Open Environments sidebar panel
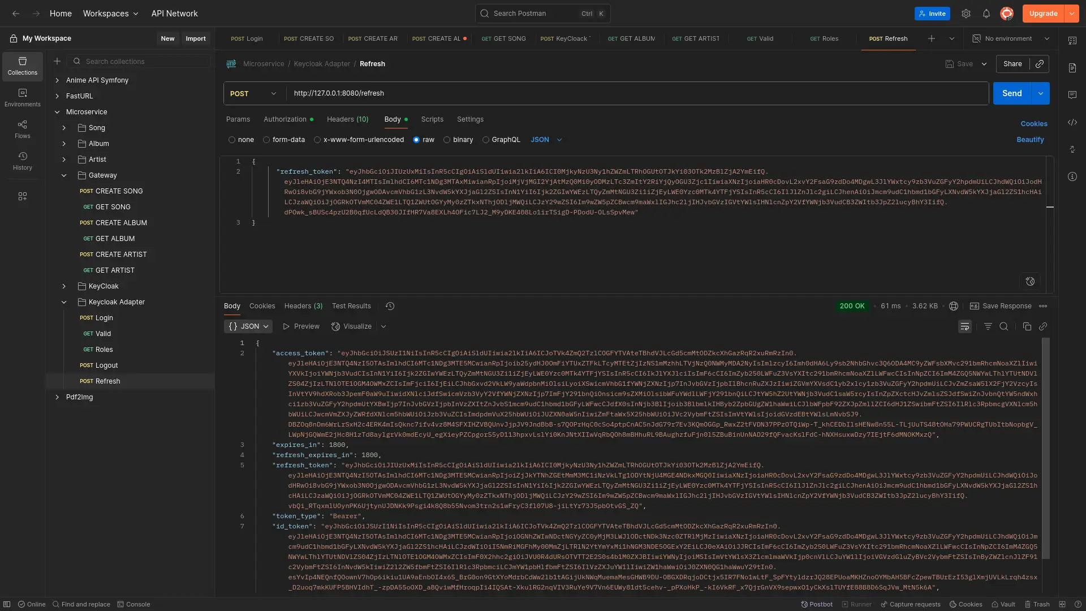Image resolution: width=1086 pixels, height=611 pixels. [23, 98]
